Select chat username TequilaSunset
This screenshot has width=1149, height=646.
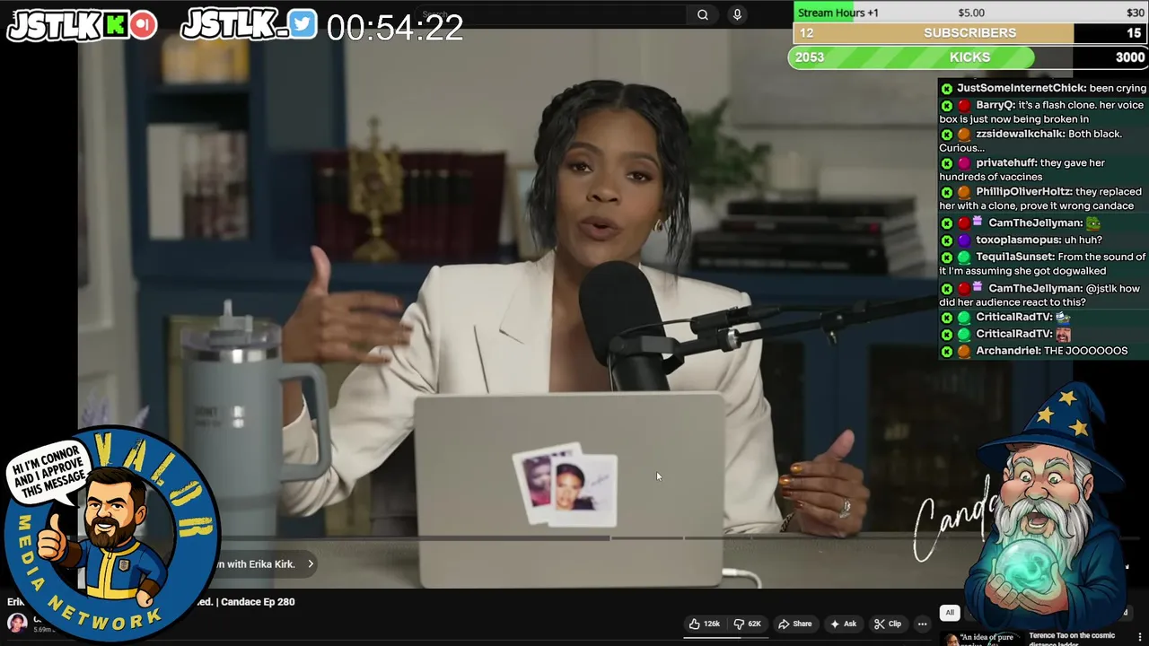coord(1014,257)
